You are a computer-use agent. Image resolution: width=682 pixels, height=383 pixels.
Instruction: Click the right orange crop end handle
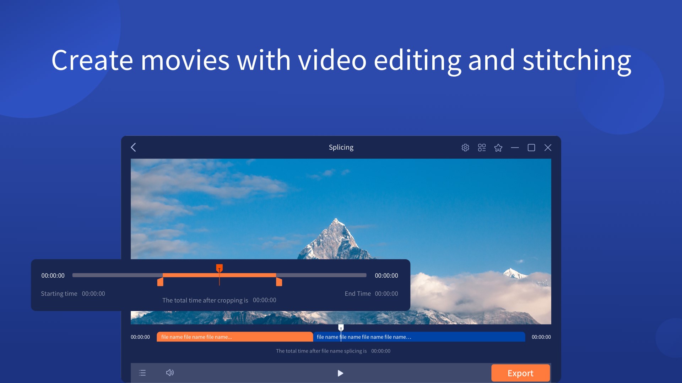pos(279,282)
